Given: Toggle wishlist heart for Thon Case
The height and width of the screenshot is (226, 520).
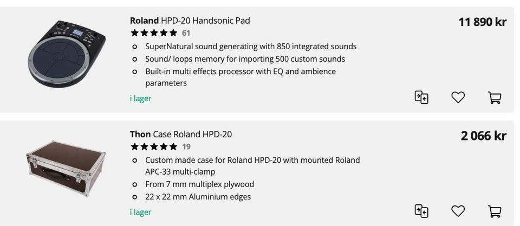Looking at the screenshot, I should click(x=458, y=211).
